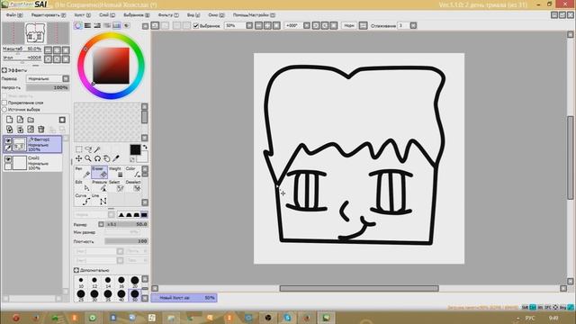
Task: Open the Слой menu
Action: pos(107,15)
